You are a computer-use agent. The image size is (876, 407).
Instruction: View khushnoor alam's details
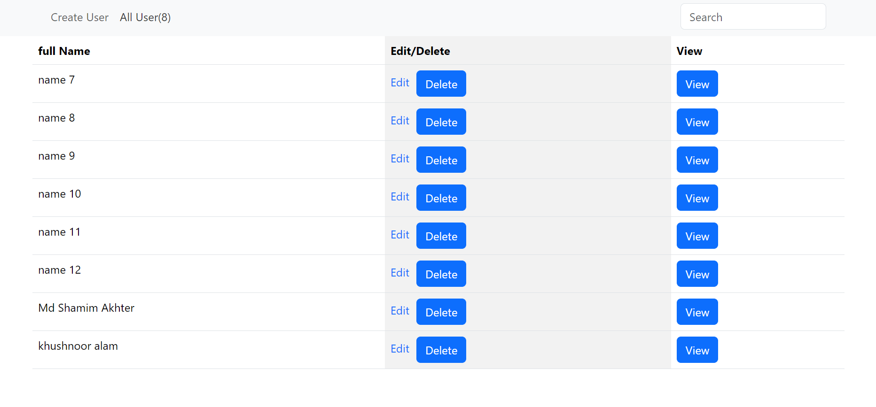[697, 350]
